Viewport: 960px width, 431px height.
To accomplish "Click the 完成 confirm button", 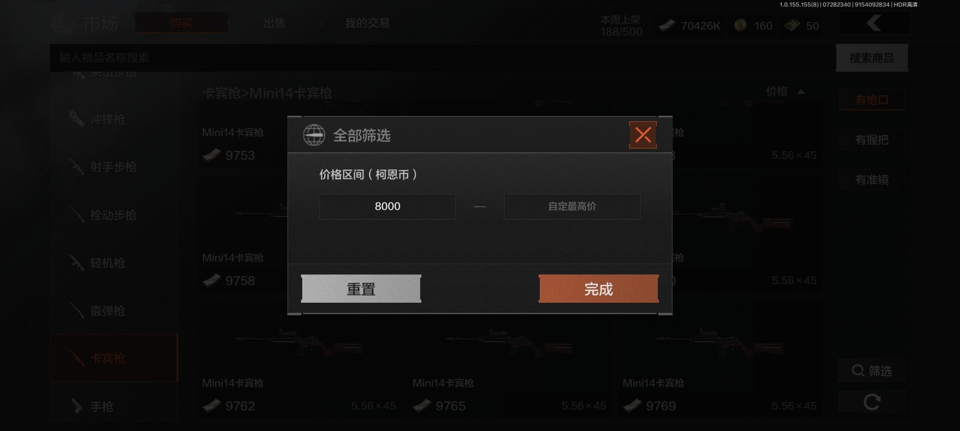I will (599, 289).
